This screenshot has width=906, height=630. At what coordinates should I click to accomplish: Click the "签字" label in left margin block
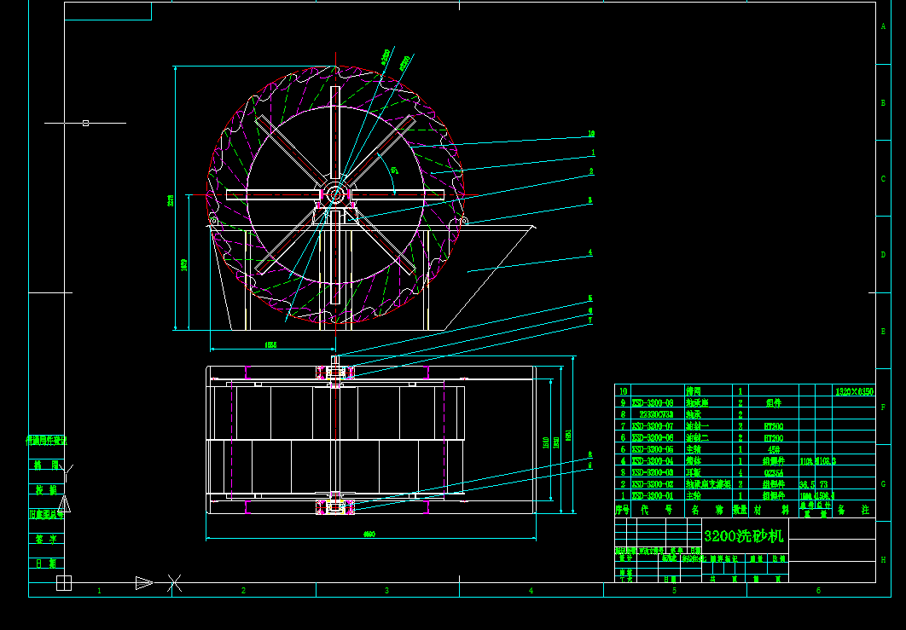coord(46,540)
